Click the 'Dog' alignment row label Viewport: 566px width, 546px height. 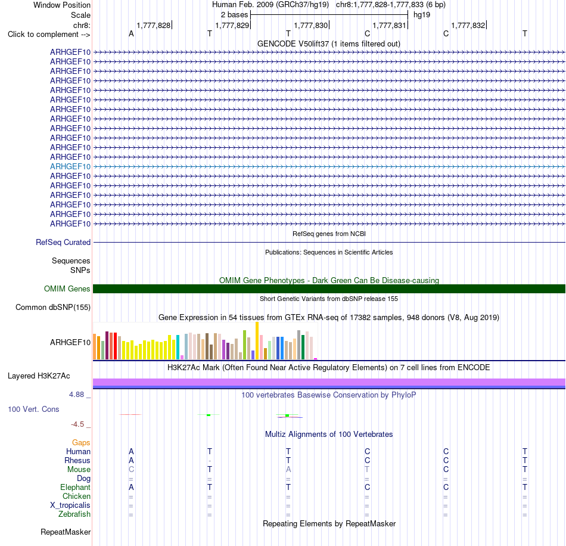[x=83, y=479]
